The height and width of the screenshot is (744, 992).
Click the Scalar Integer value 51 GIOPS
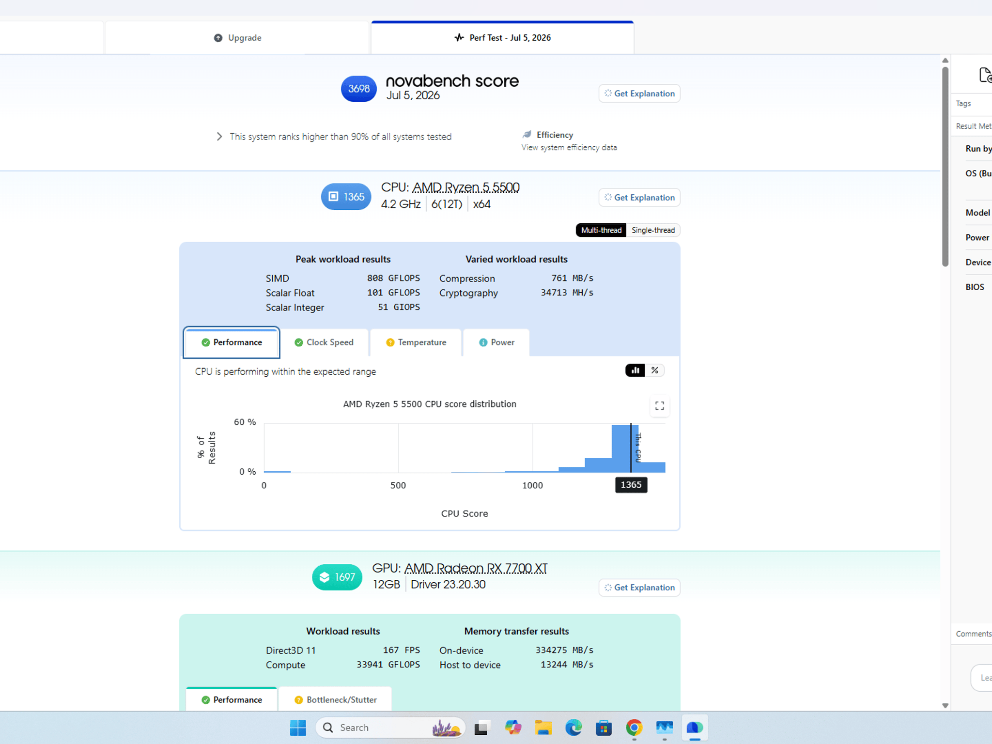pyautogui.click(x=399, y=307)
